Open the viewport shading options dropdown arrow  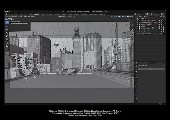tap(133, 17)
